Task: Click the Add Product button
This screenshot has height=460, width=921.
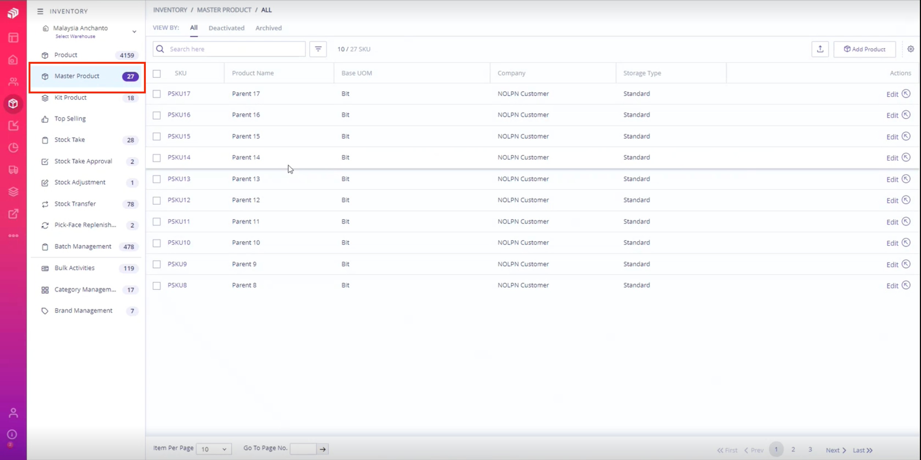Action: coord(864,49)
